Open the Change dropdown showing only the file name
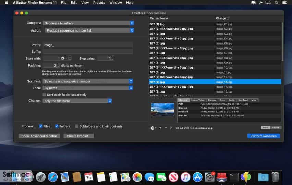 pos(77,101)
